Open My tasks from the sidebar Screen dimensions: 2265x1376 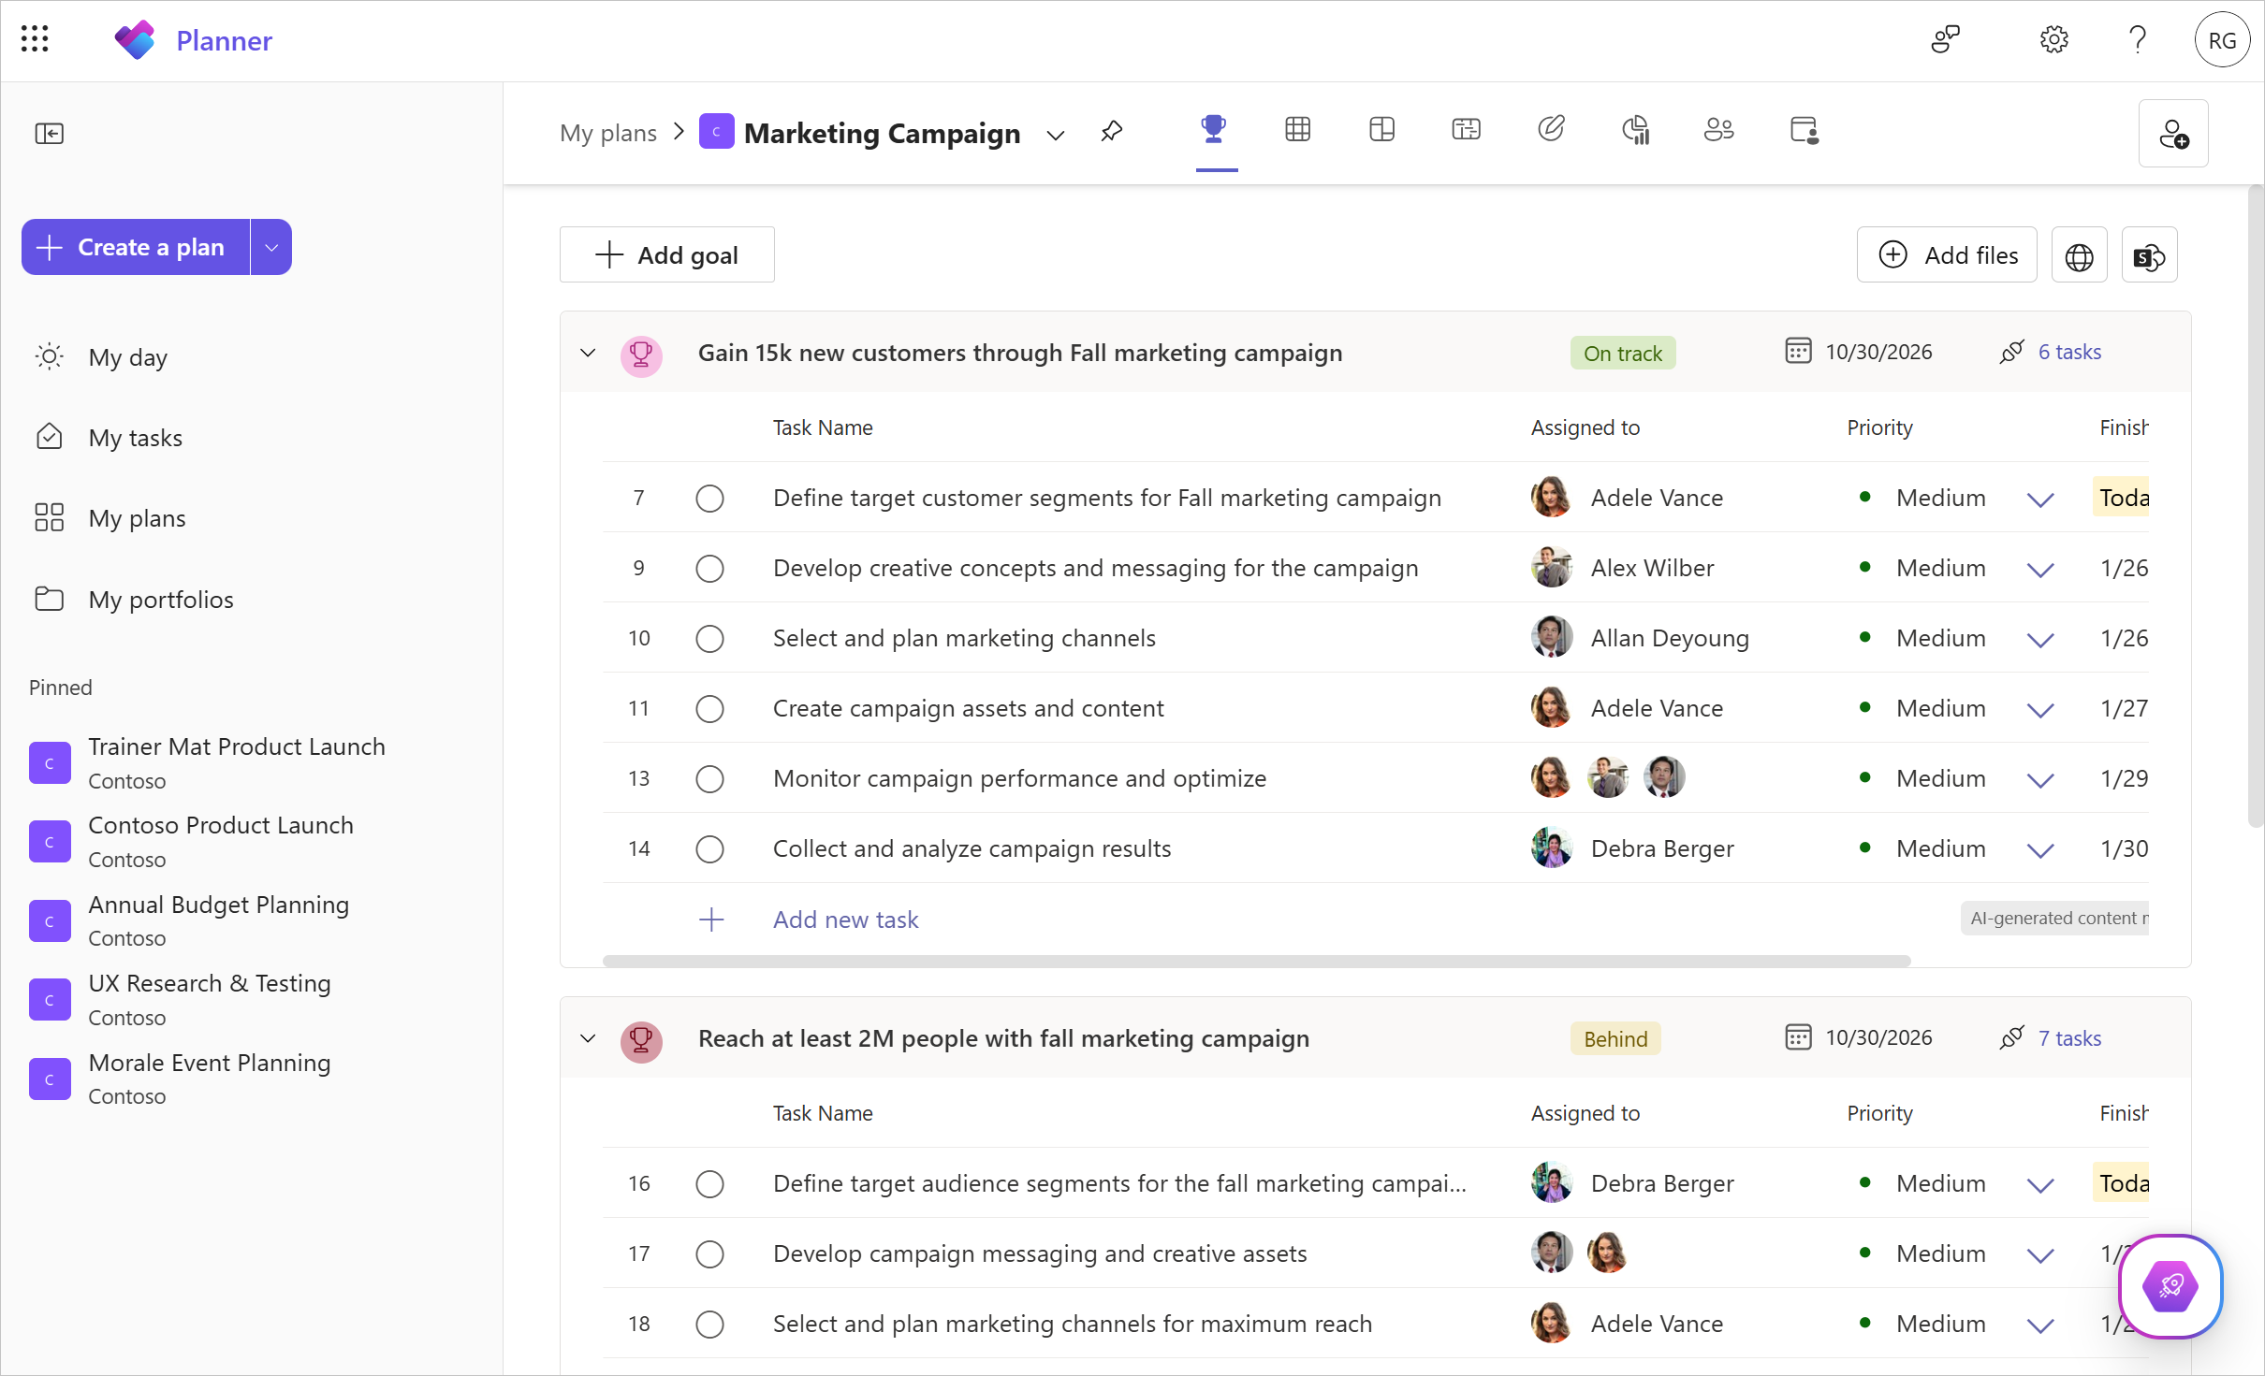click(135, 437)
